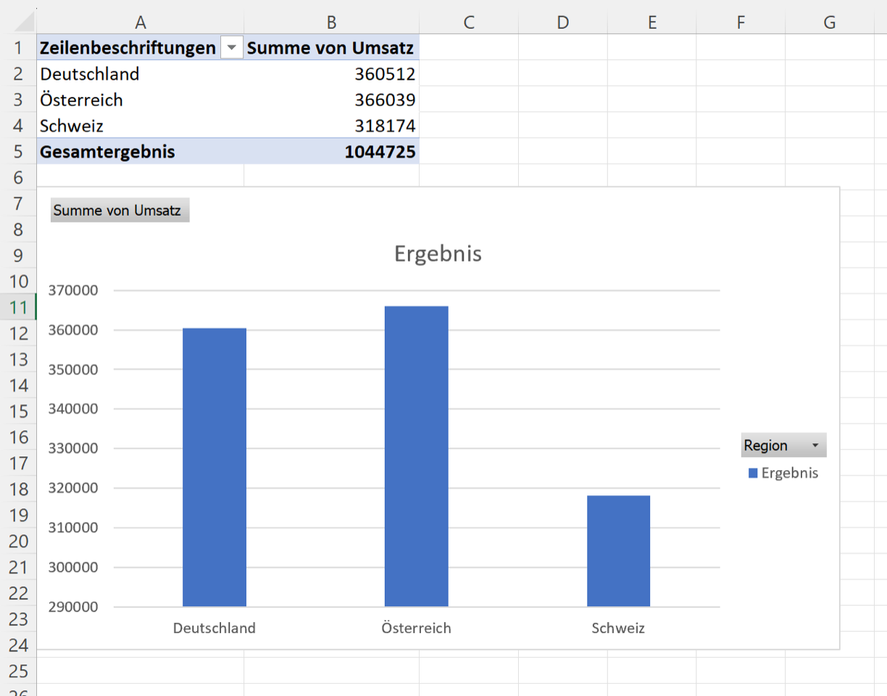Click the Deutschland bar in chart
The width and height of the screenshot is (887, 696).
(x=215, y=467)
